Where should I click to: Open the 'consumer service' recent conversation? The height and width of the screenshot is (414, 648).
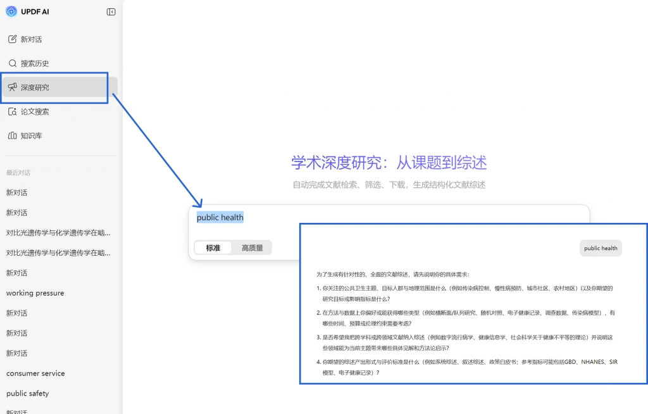(35, 373)
